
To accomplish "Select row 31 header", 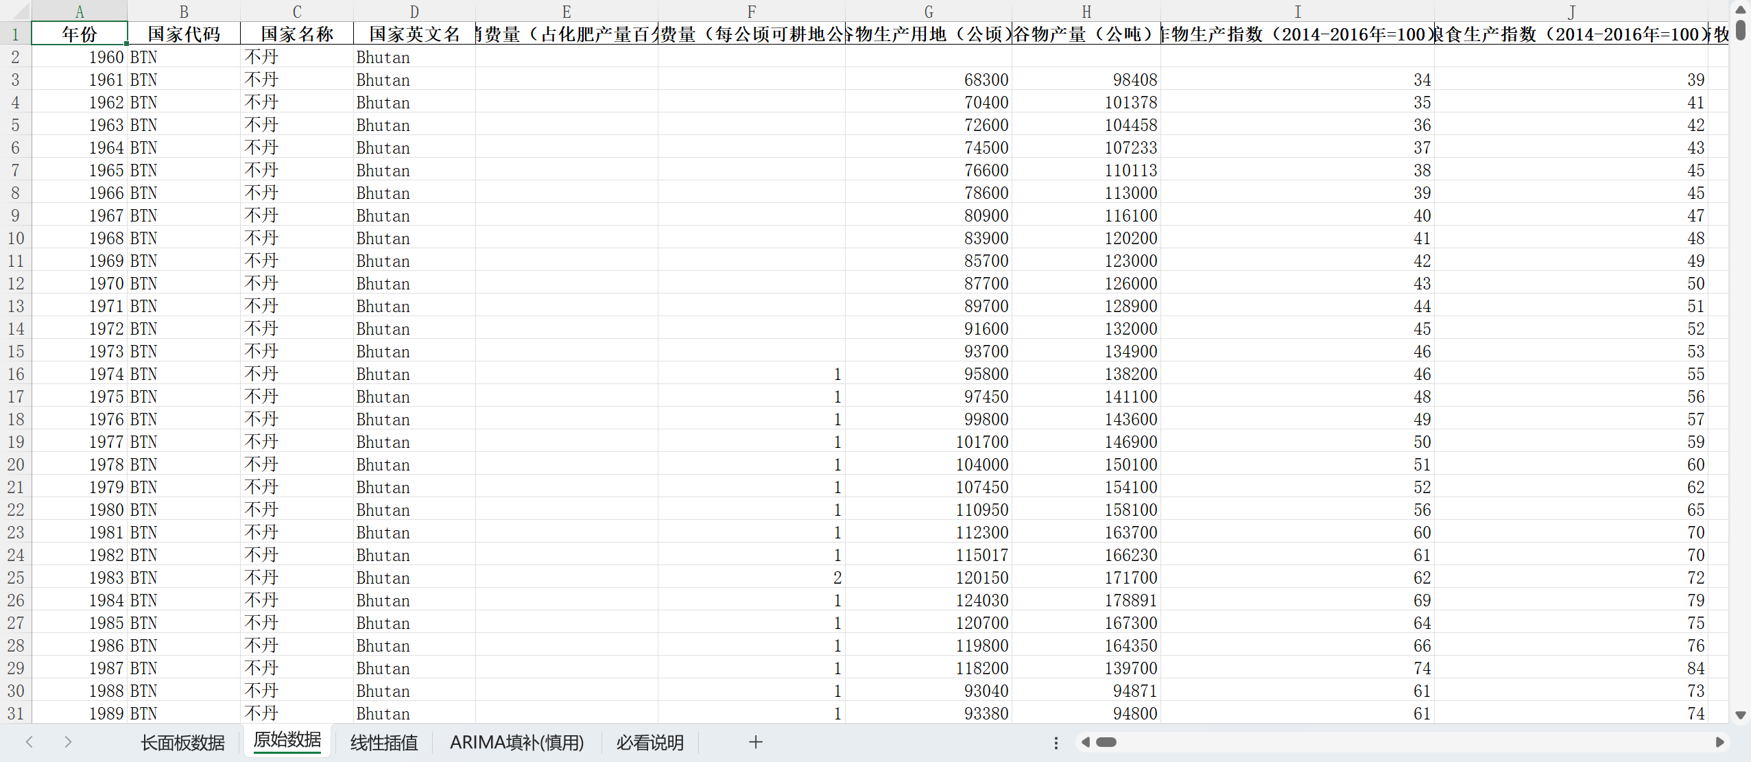I will click(15, 713).
